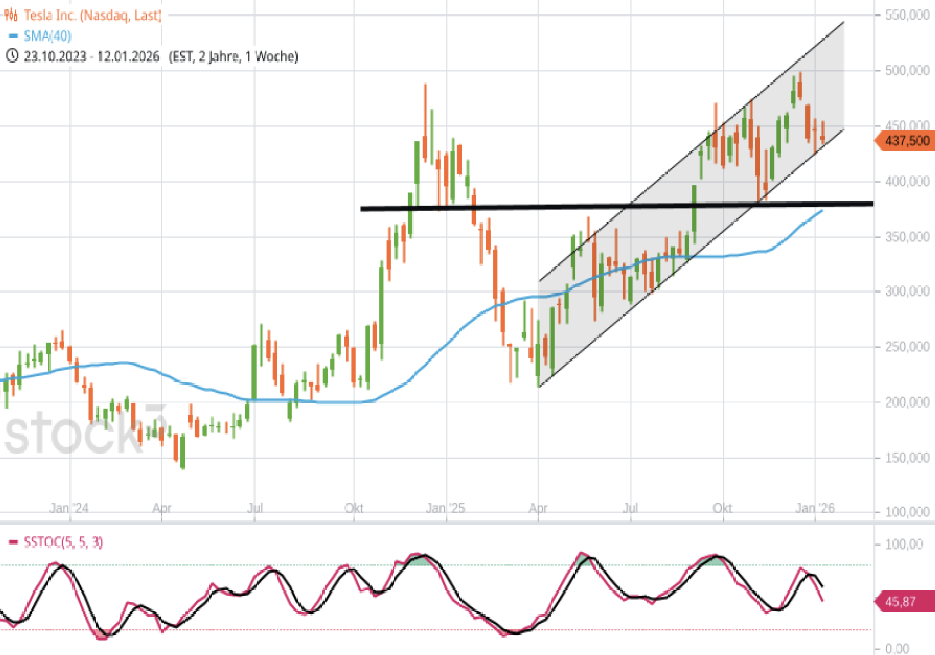Click the Jan '26 time axis label
Image resolution: width=935 pixels, height=655 pixels.
815,508
